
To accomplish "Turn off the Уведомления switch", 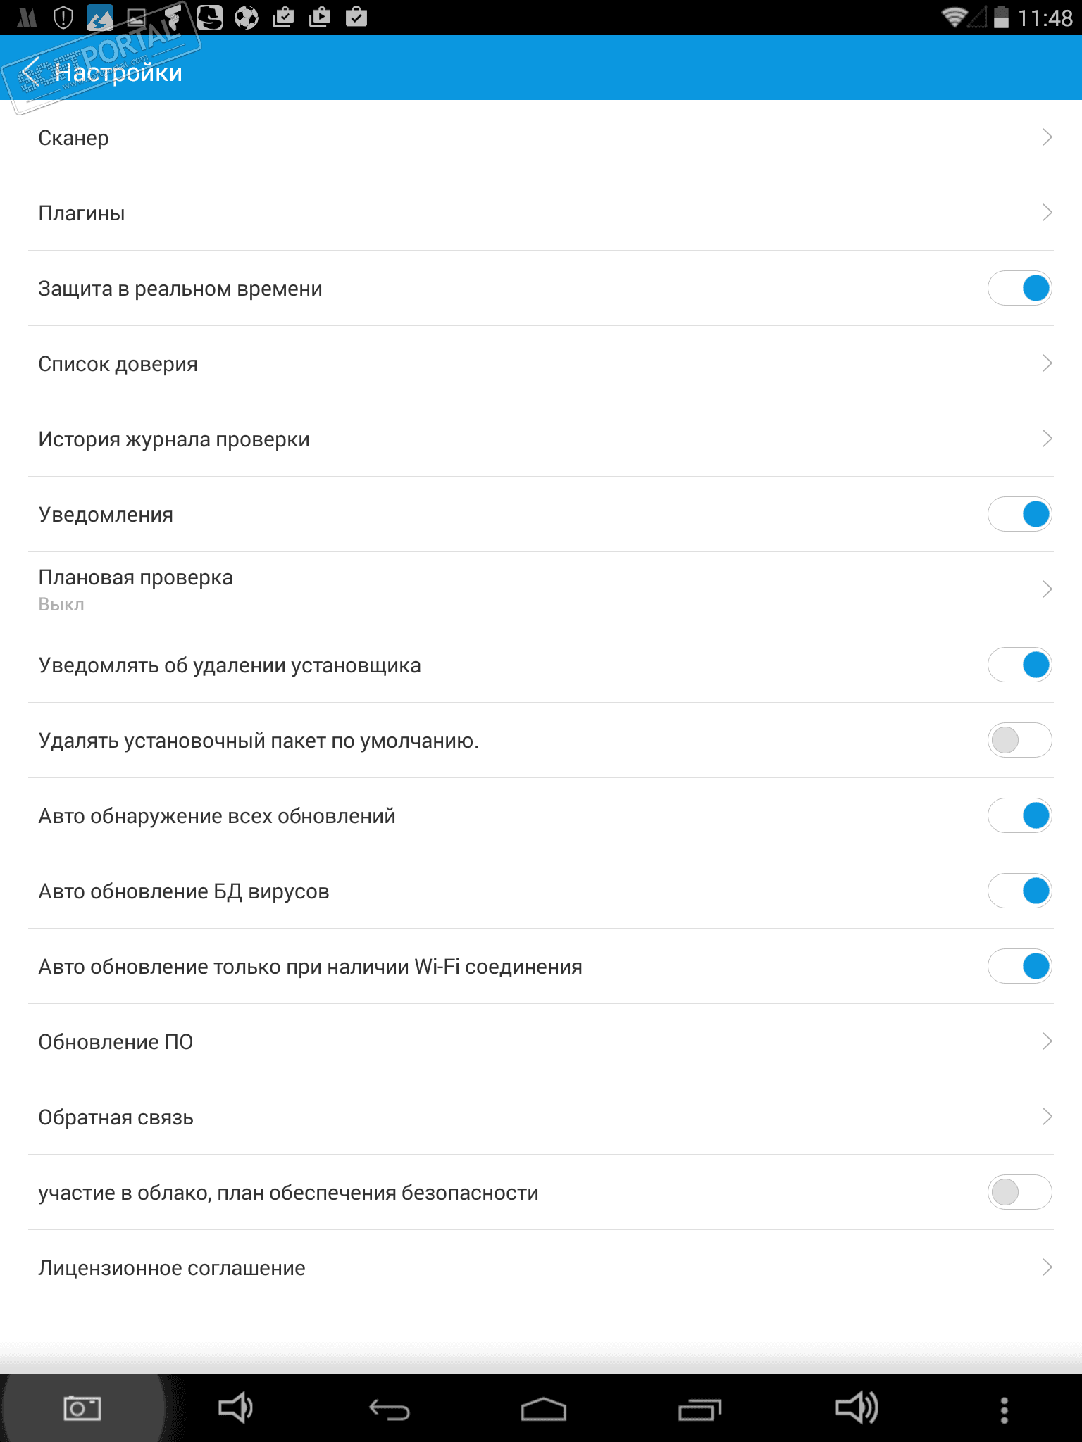I will pos(1019,514).
